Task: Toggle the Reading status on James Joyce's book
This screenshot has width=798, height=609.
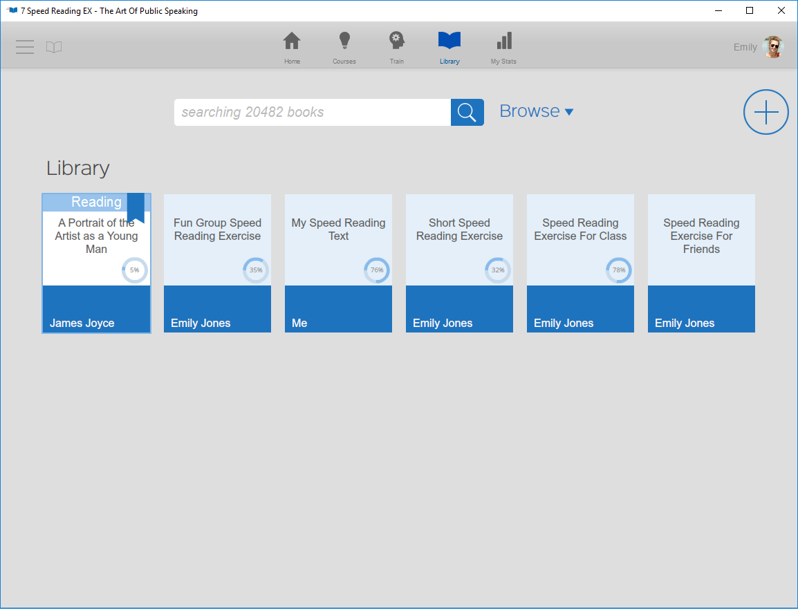Action: 95,202
